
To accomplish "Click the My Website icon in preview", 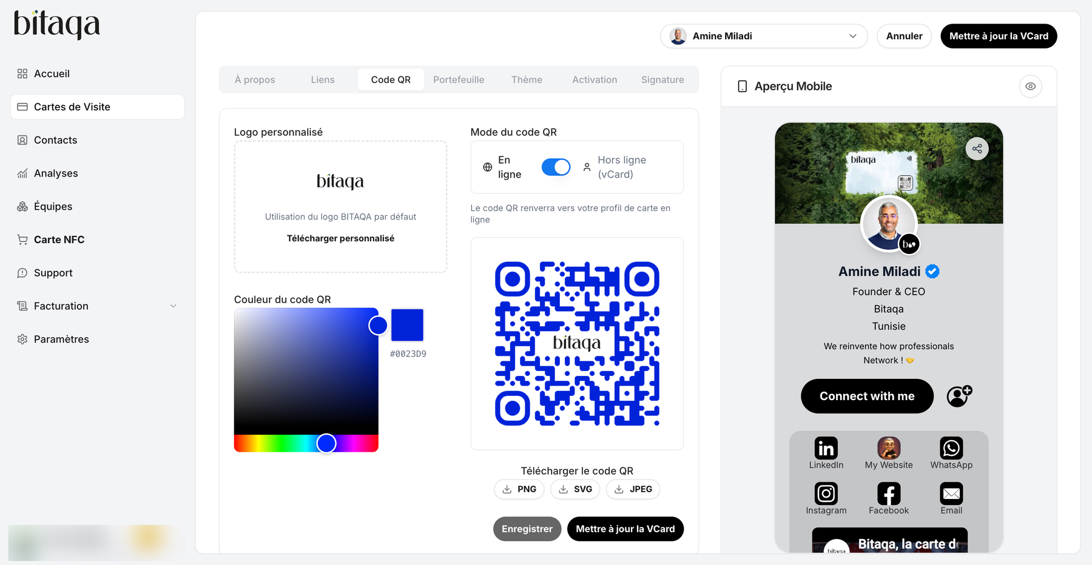I will [889, 448].
